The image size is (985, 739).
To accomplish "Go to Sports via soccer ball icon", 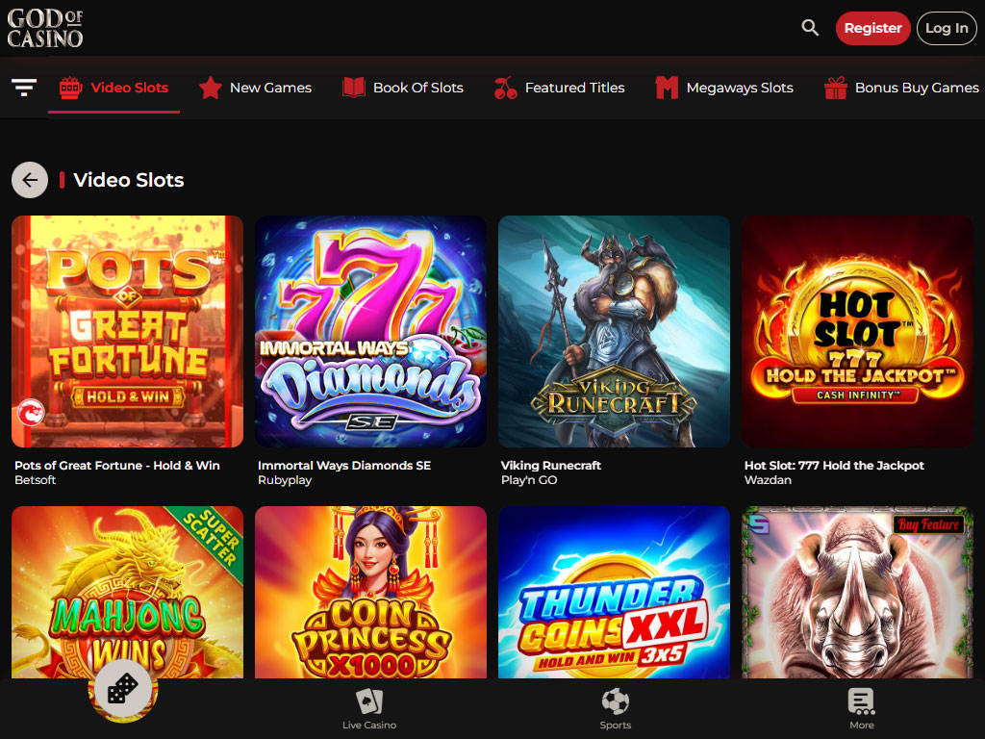I will tap(616, 709).
